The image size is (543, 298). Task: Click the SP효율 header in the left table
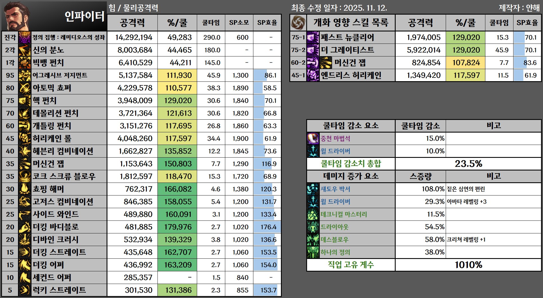click(x=267, y=22)
